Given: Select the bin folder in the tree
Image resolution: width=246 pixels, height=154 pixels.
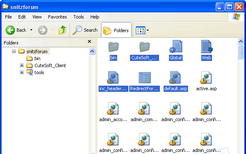Looking at the screenshot, I should point(37,58).
